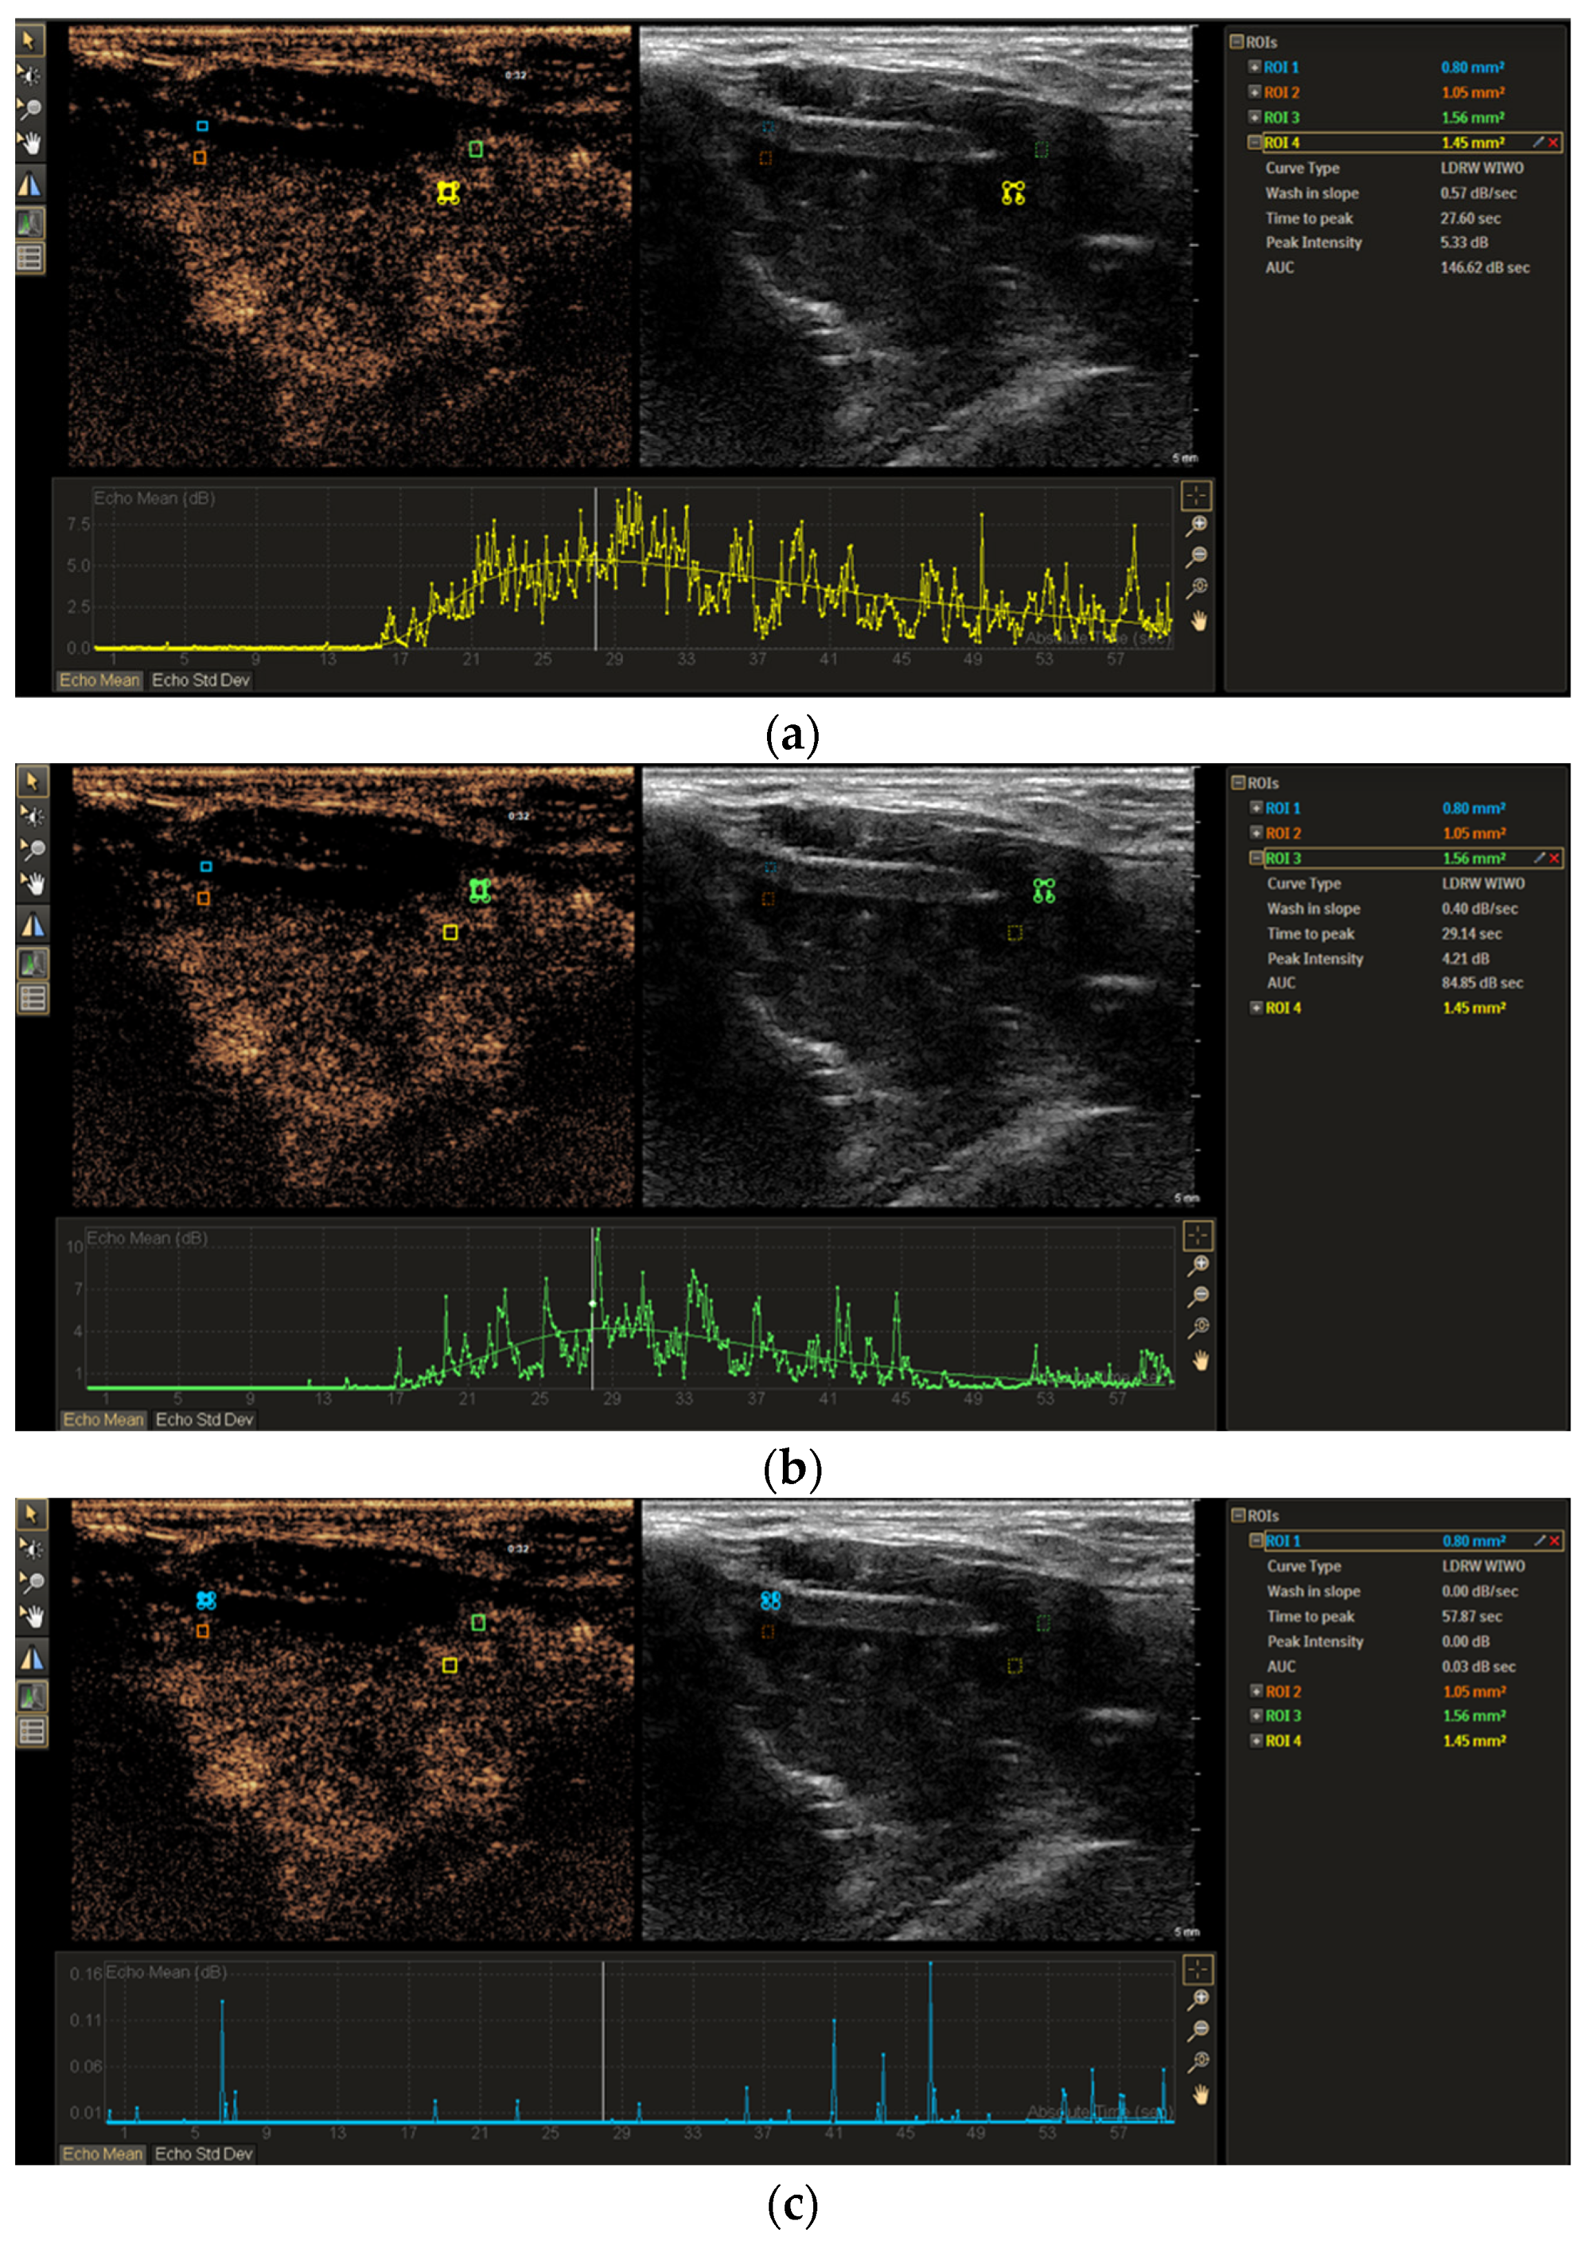Switch to Echo Std Dev tab under yellow graph
This screenshot has height=2245, width=1585.
tap(201, 680)
